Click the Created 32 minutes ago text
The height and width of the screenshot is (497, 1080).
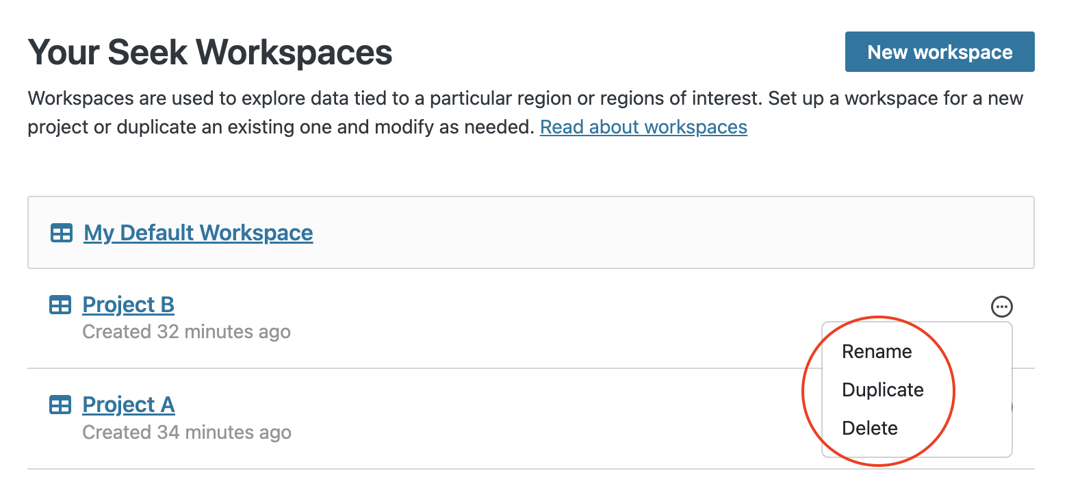[x=186, y=332]
